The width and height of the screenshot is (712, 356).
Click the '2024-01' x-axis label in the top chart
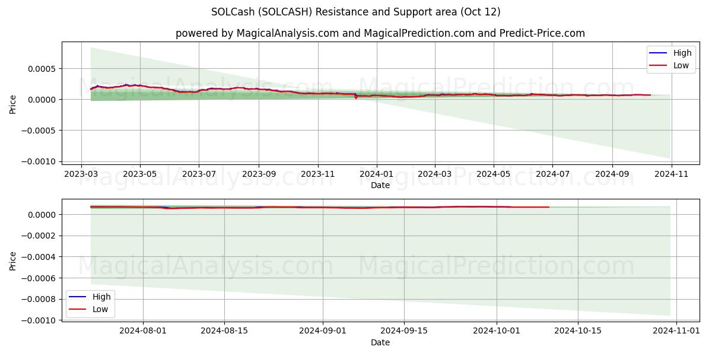(x=377, y=174)
